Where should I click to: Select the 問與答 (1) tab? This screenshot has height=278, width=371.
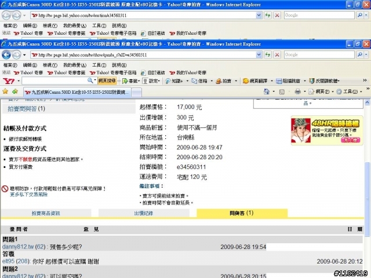(242, 213)
